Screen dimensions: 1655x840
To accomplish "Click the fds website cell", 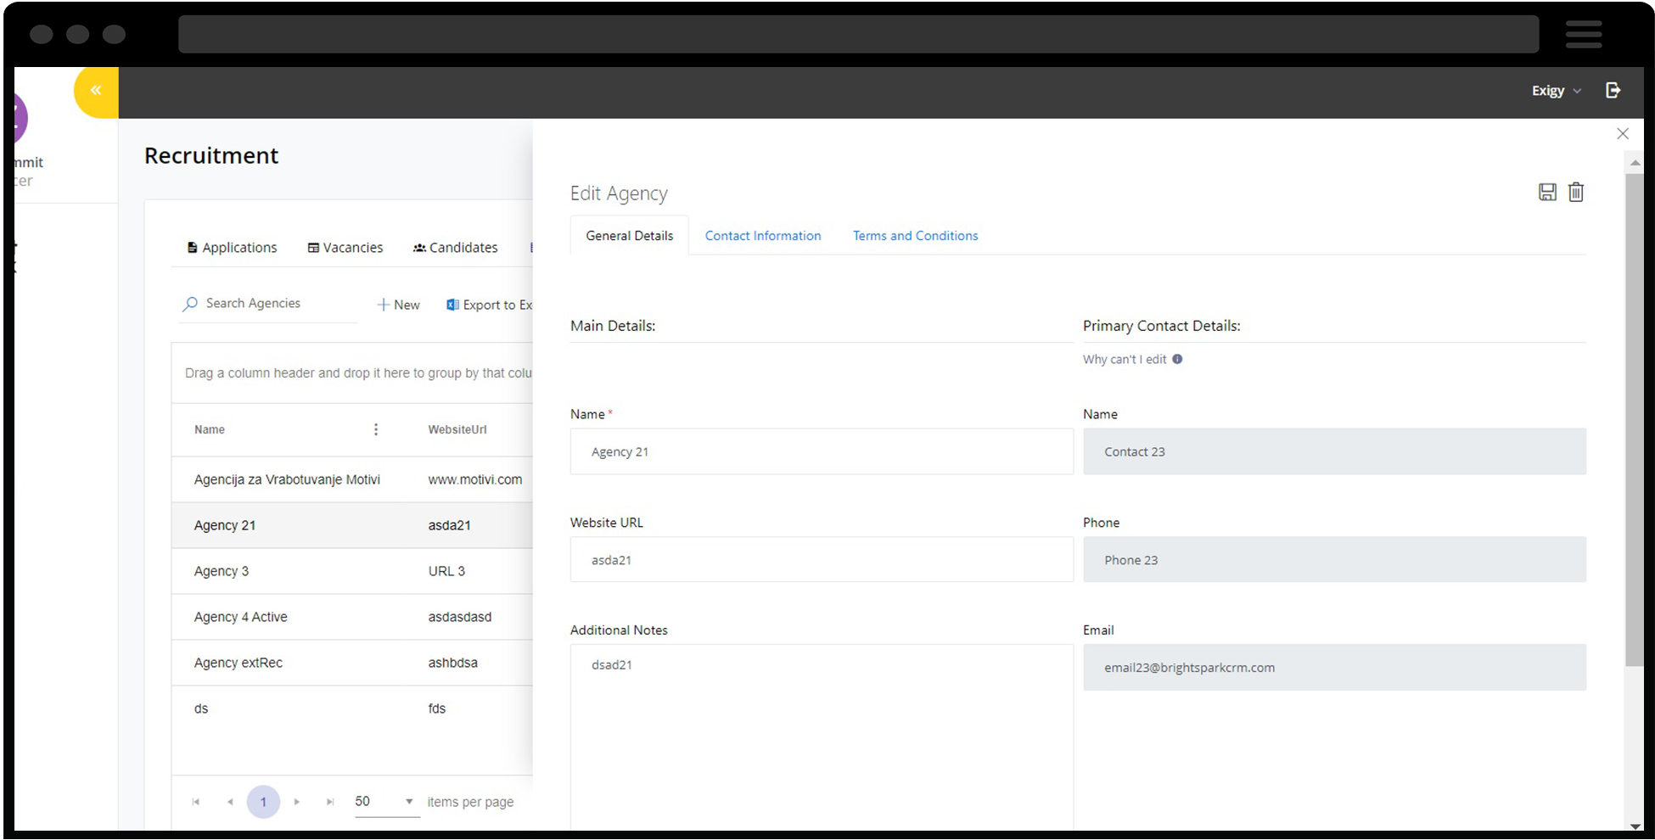I will pos(436,708).
